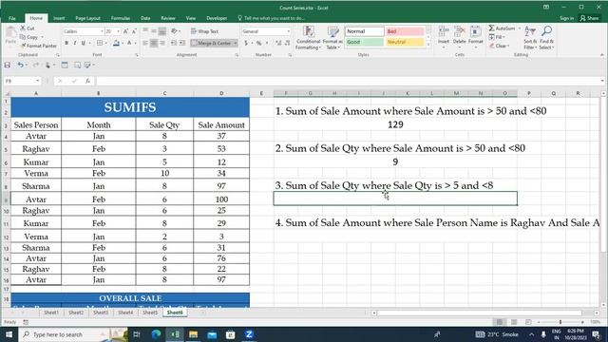Open the Fill dropdown
608x342 pixels.
(496, 37)
